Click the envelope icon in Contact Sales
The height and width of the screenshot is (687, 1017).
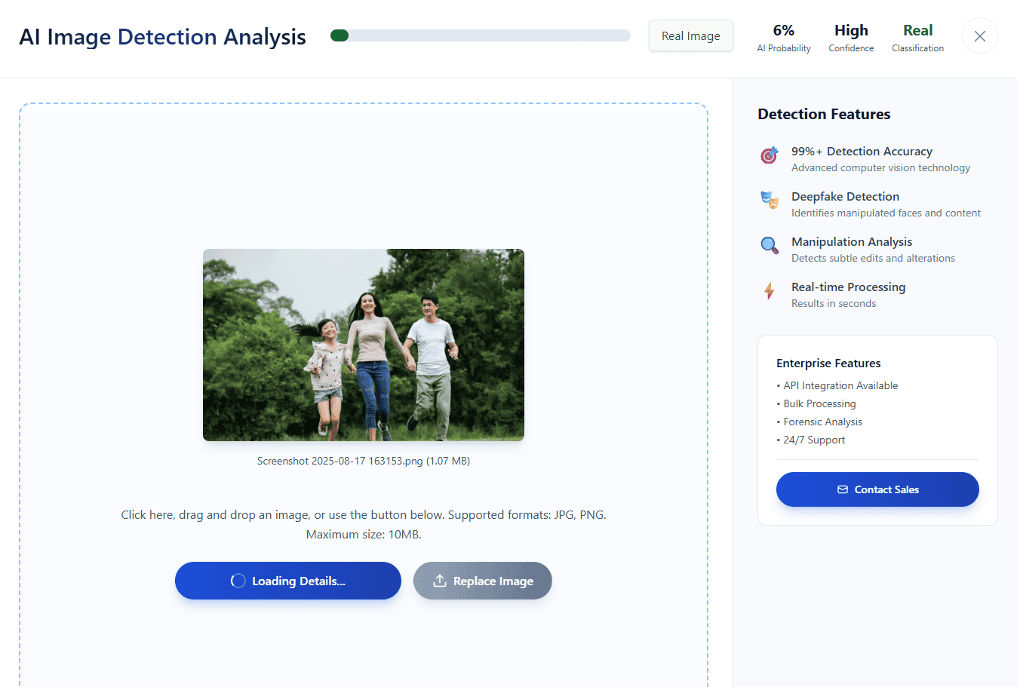point(843,489)
